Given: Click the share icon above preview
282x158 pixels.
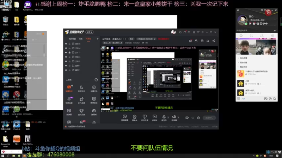Looking at the screenshot, I should click(214, 41).
